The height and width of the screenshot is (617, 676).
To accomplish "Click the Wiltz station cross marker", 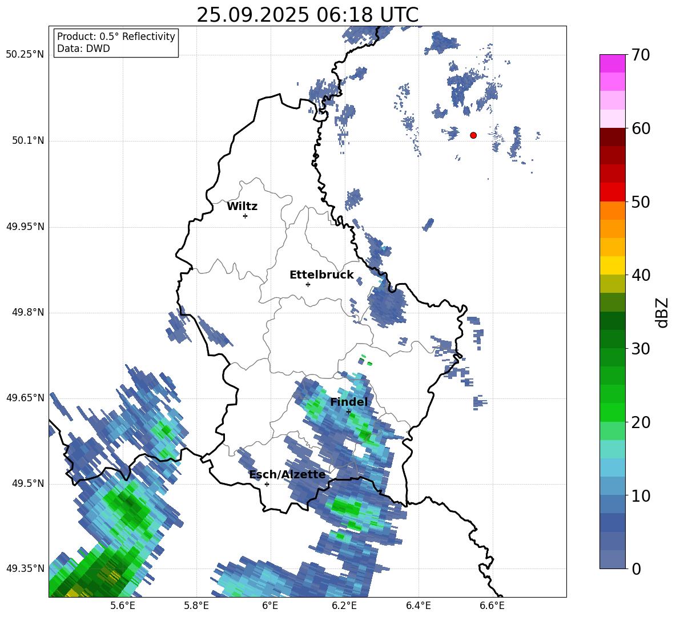I will click(245, 216).
